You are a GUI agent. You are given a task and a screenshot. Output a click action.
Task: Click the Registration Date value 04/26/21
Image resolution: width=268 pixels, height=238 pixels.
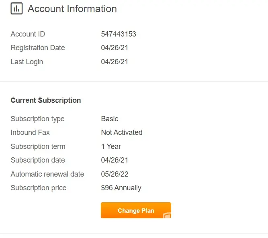click(x=115, y=48)
